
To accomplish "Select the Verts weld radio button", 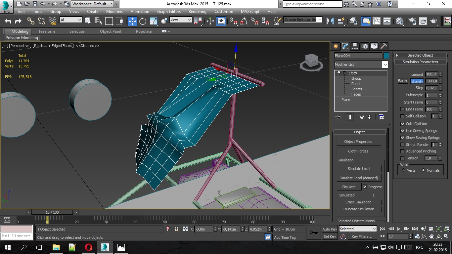I will tap(403, 170).
